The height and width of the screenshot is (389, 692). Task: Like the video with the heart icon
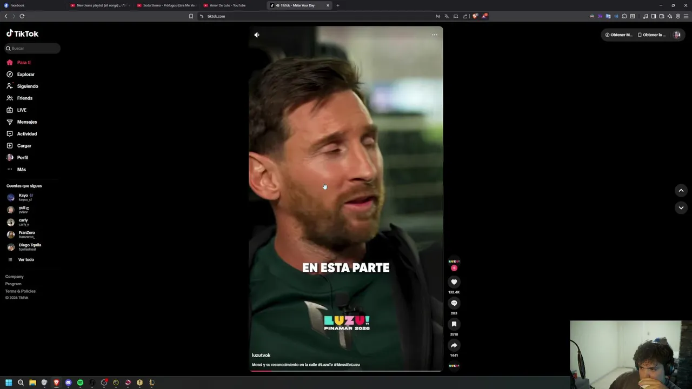454,282
